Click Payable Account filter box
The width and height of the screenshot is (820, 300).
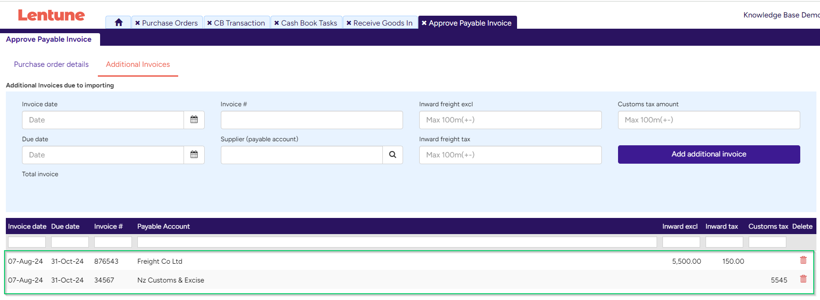click(397, 242)
